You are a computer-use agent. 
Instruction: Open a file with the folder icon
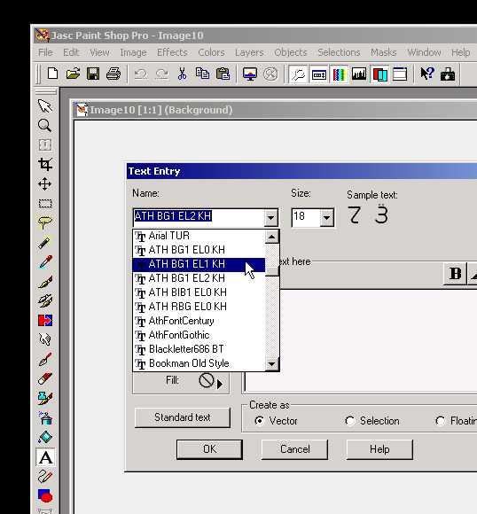tap(73, 74)
